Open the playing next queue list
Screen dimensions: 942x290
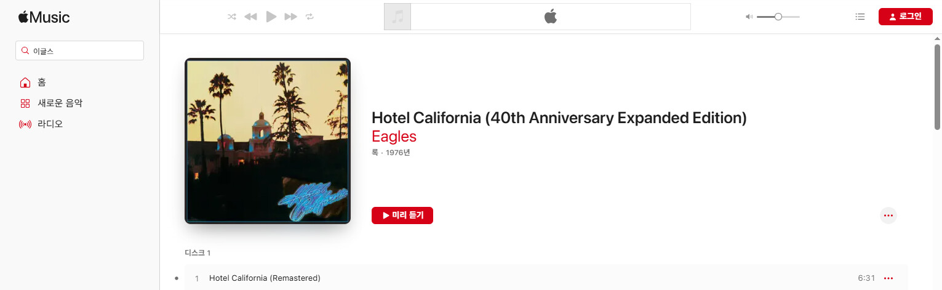[860, 17]
